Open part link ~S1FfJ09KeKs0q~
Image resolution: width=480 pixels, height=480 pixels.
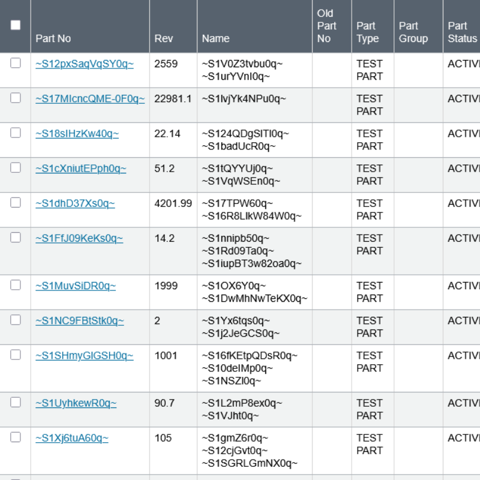(79, 238)
